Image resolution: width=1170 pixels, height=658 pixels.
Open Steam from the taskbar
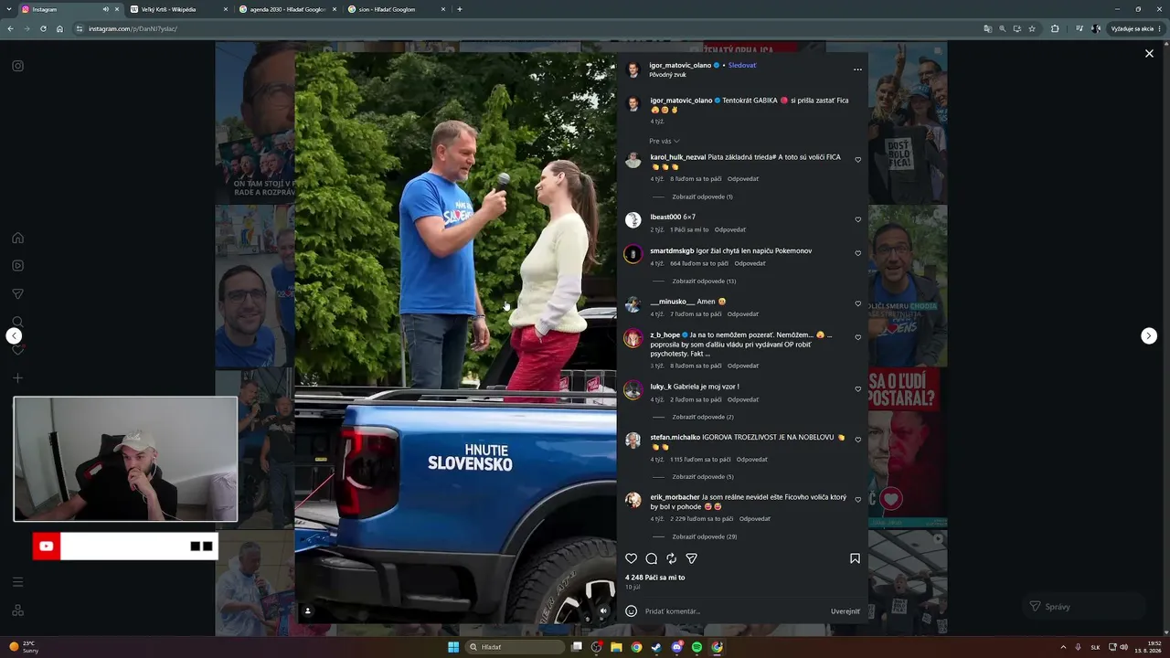pyautogui.click(x=656, y=647)
